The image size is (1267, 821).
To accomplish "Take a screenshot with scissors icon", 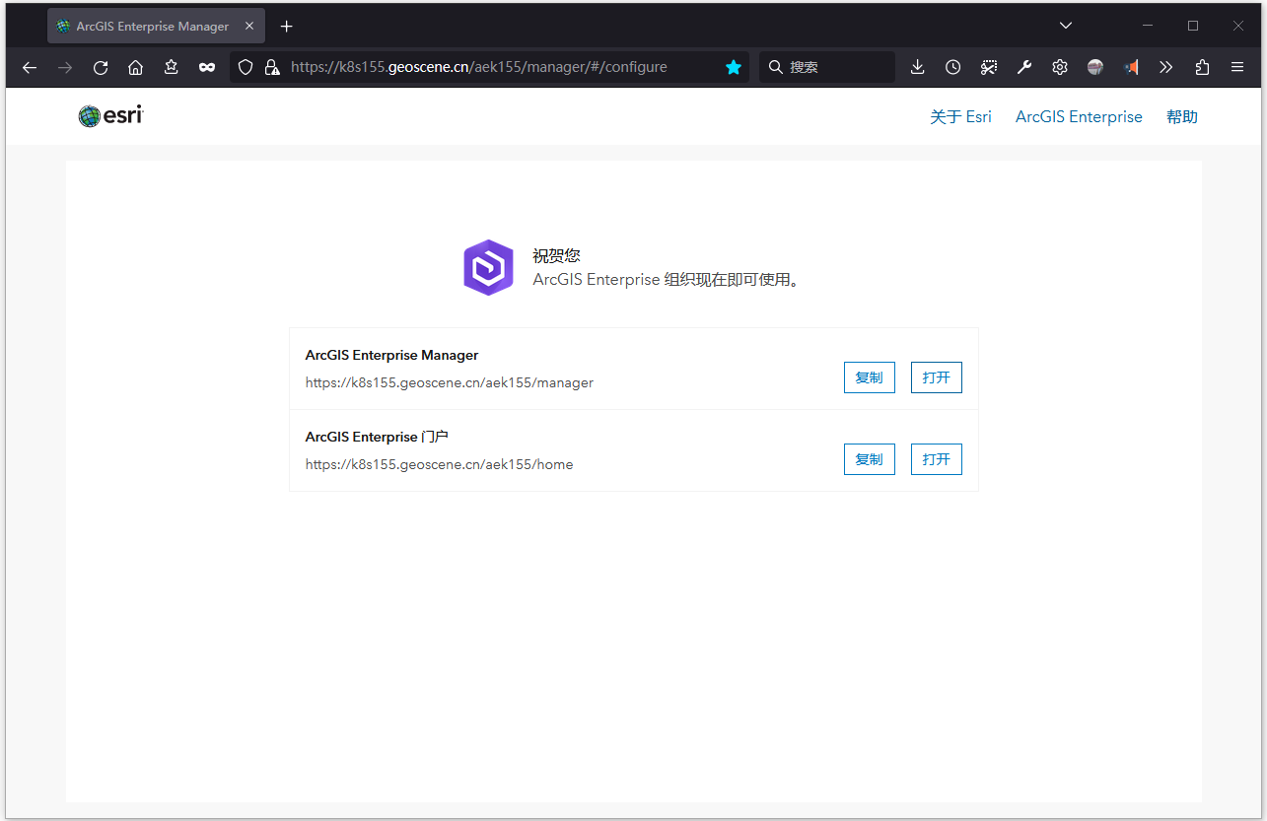I will (989, 67).
